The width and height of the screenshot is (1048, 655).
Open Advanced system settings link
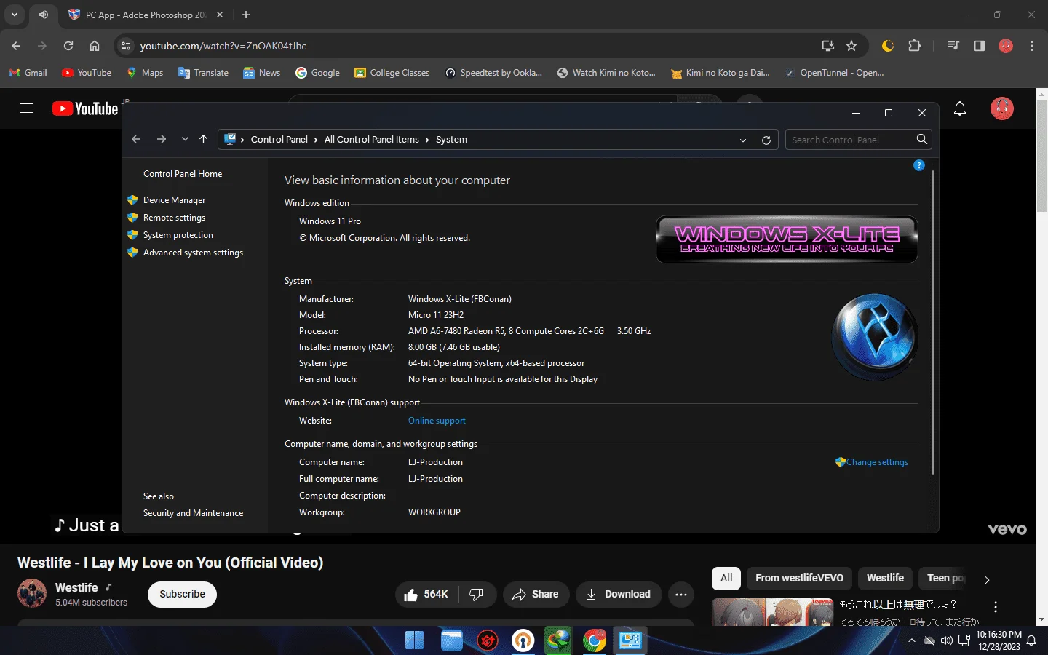click(x=193, y=253)
